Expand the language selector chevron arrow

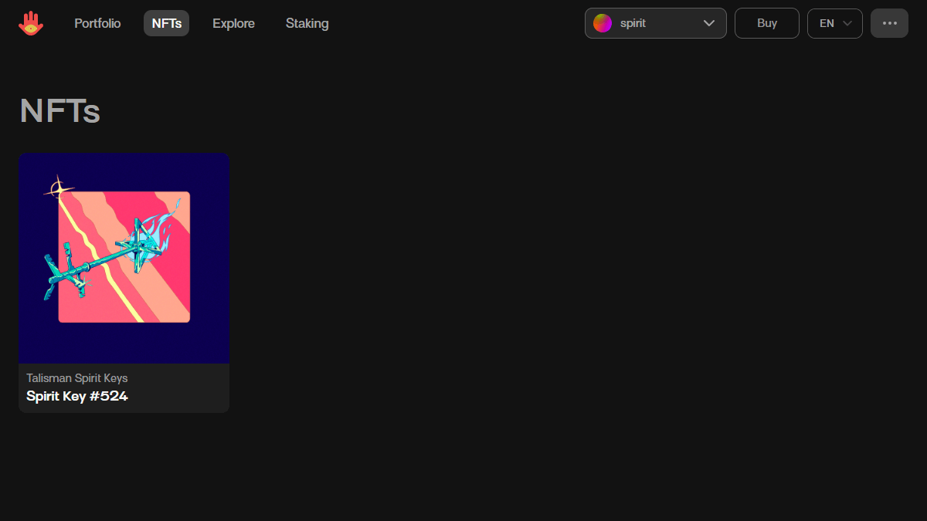coord(847,23)
